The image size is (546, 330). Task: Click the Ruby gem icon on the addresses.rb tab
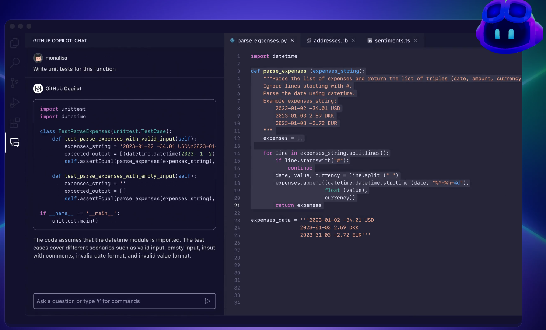click(x=309, y=40)
